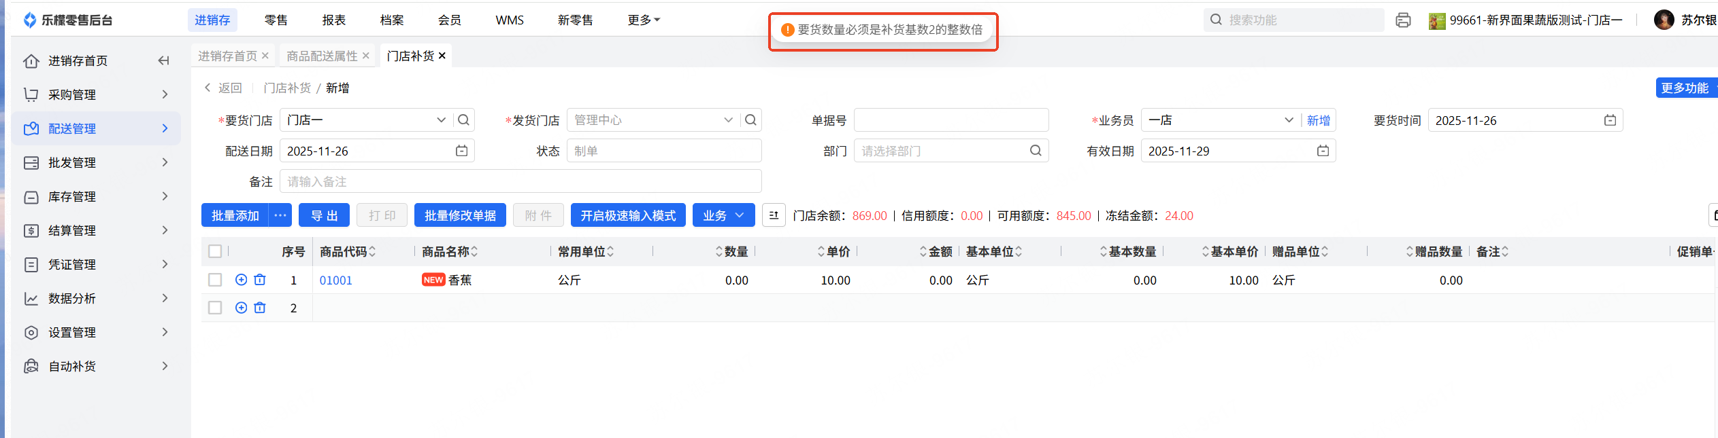Check the checkbox for row 1 香蕉
The image size is (1718, 438).
pos(215,280)
